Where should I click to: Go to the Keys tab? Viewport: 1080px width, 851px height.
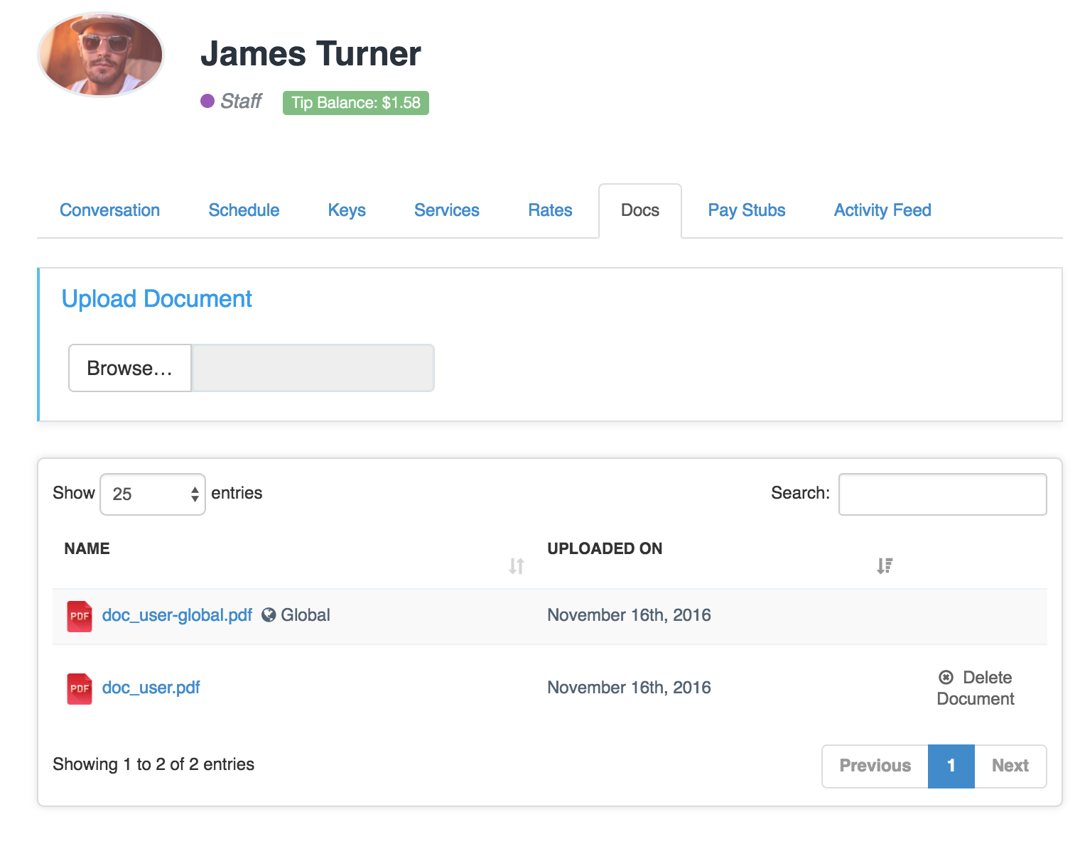point(347,210)
